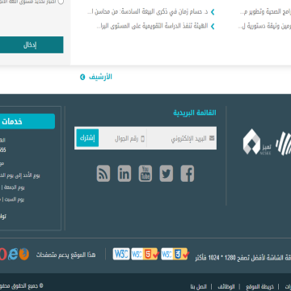The height and width of the screenshot is (291, 291).
Task: Click the القائمة البريدية heading
Action: 195,112
